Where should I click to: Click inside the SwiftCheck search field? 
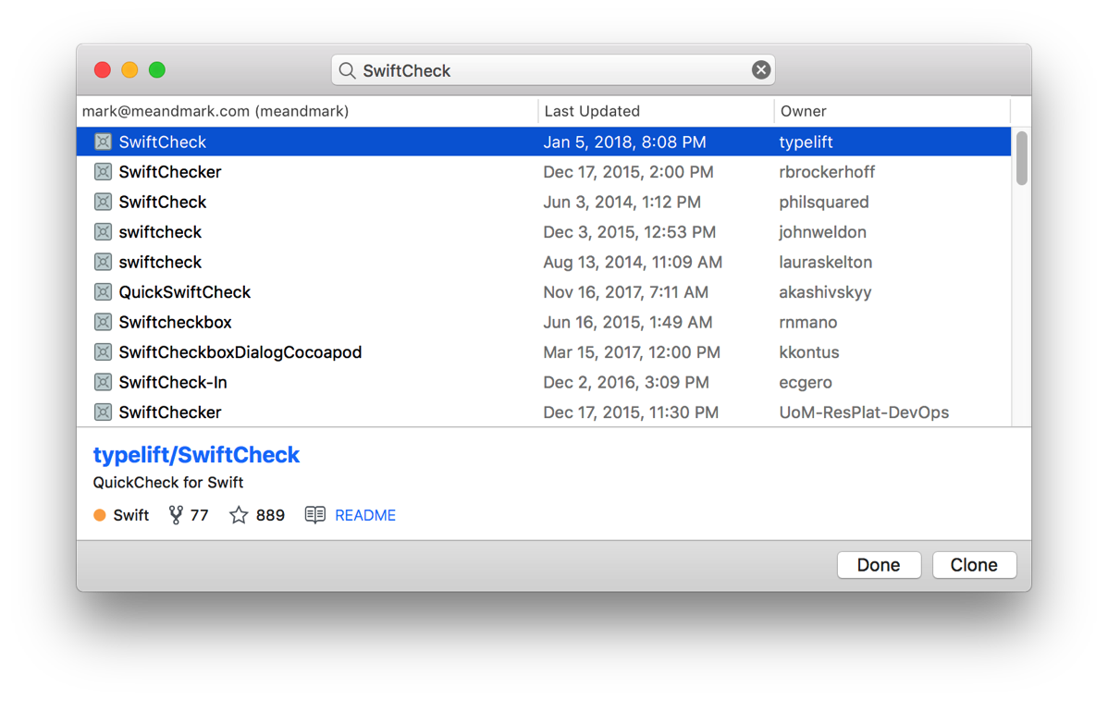pyautogui.click(x=555, y=69)
